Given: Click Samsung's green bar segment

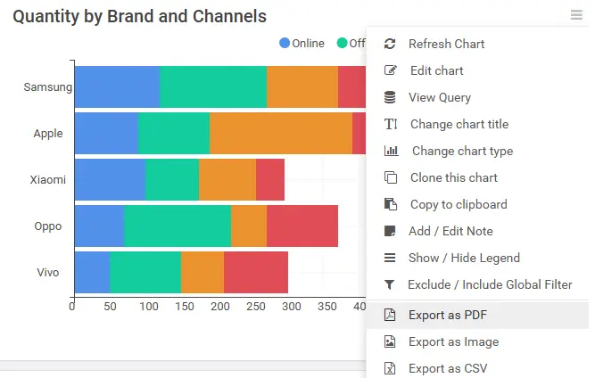Looking at the screenshot, I should [213, 86].
